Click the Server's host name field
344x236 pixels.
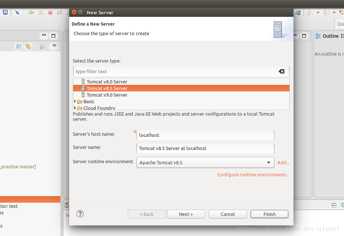click(x=205, y=135)
